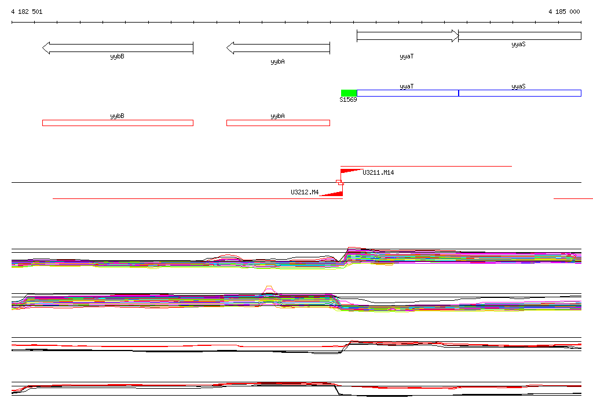Viewport: 593px width, 413px height.
Task: Click the yyaS label under the top black box
Action: click(518, 45)
